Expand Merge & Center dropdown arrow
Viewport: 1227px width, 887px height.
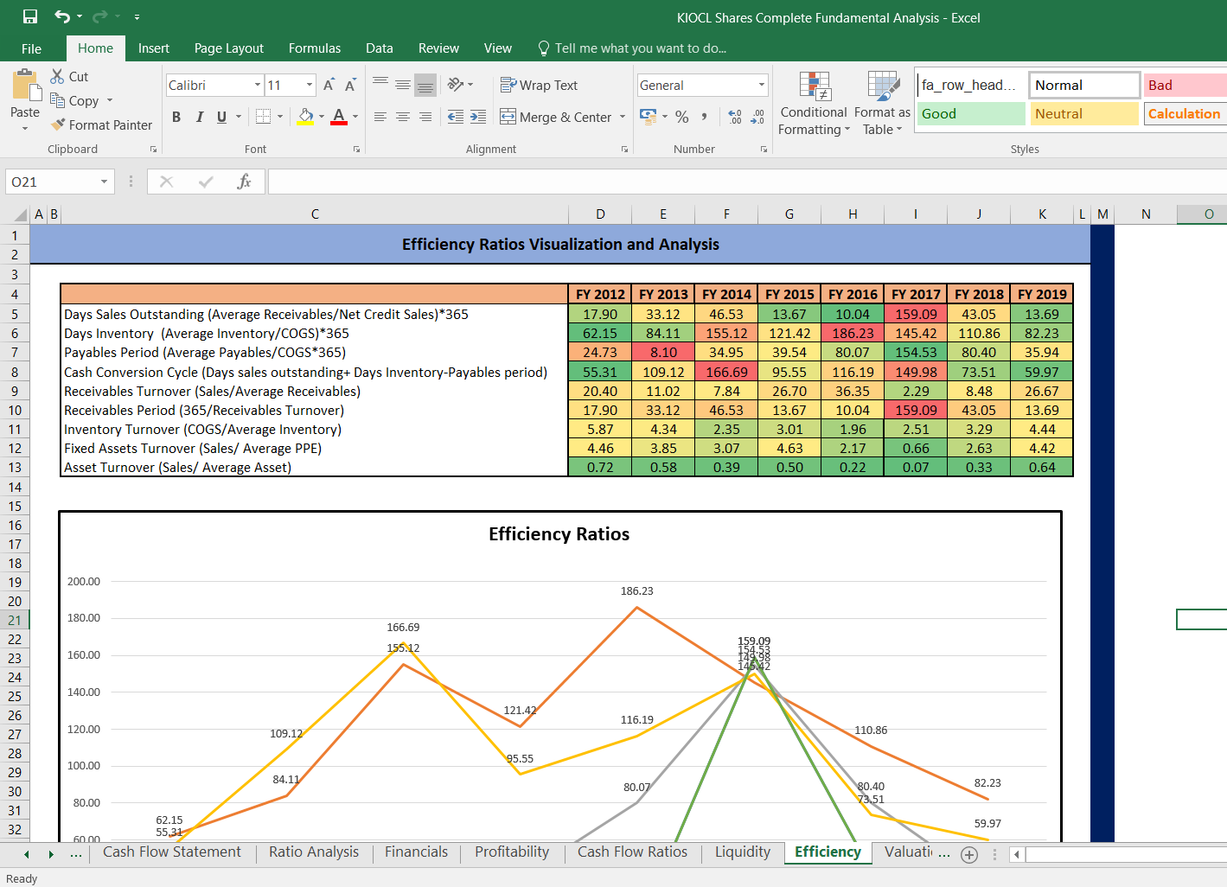[623, 117]
